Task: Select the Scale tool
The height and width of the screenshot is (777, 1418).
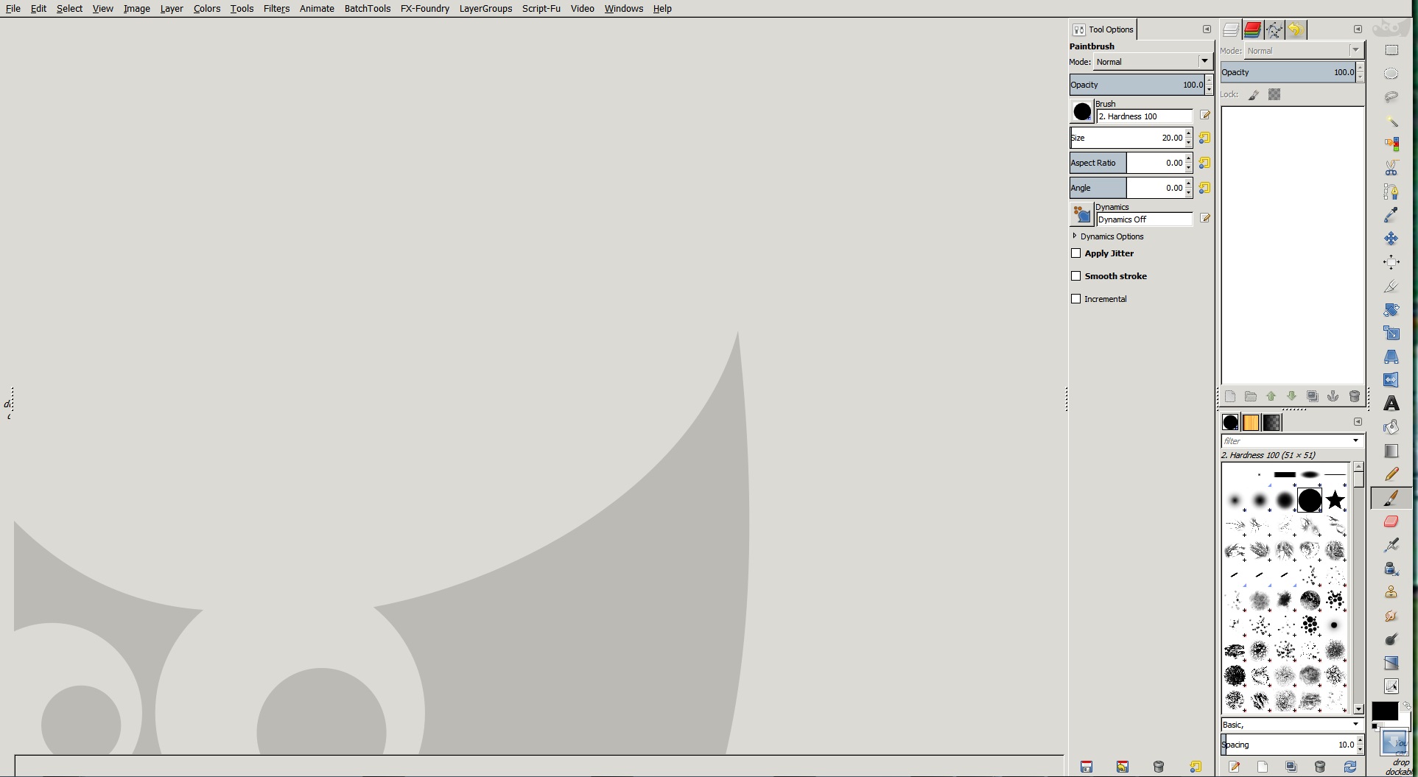Action: (1391, 333)
